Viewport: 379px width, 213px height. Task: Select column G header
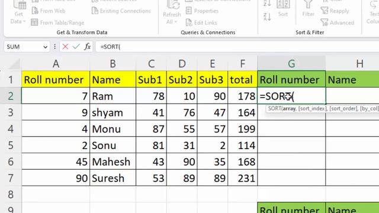[x=291, y=64]
